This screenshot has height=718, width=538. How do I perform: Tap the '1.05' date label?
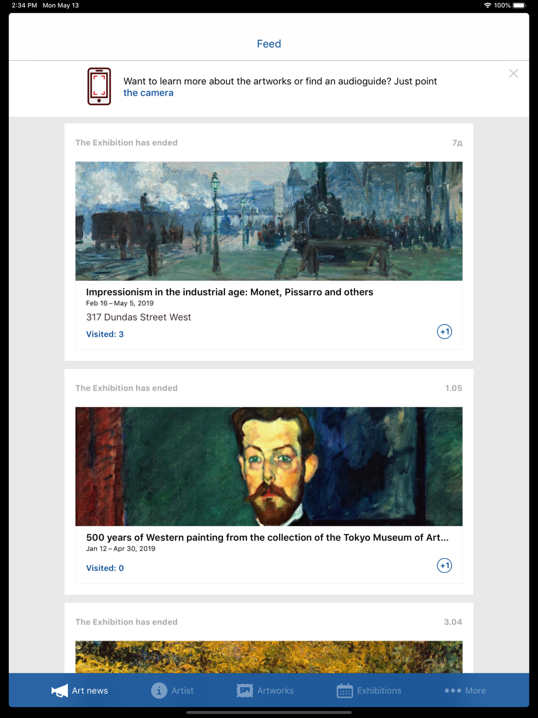point(454,388)
